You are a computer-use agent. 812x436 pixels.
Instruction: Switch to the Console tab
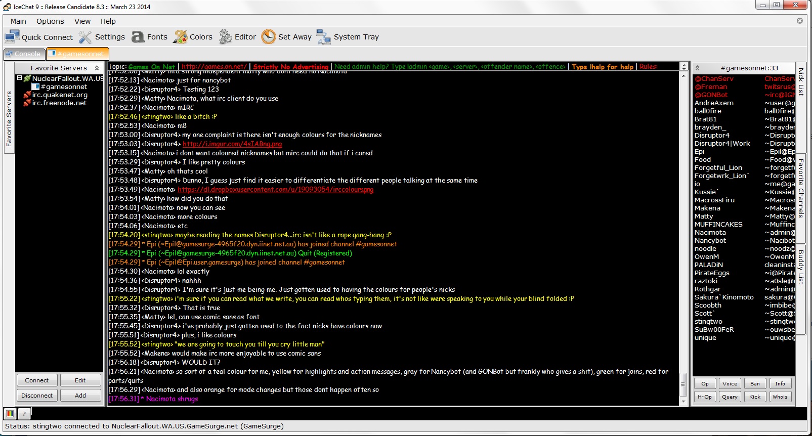coord(24,54)
